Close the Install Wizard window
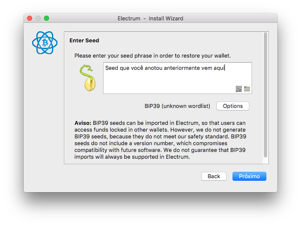Viewport: 301px width, 226px height. 30,18
